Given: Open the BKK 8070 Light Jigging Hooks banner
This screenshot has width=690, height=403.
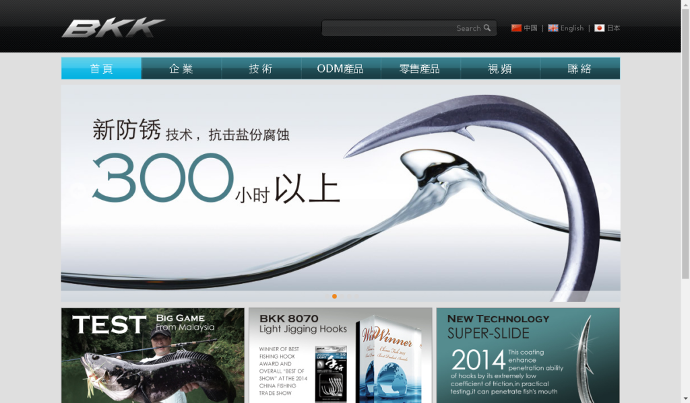Looking at the screenshot, I should click(x=340, y=355).
